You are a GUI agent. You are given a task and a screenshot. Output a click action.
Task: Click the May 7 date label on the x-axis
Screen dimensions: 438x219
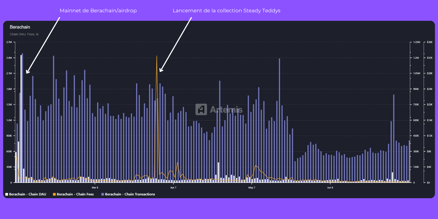coord(252,188)
